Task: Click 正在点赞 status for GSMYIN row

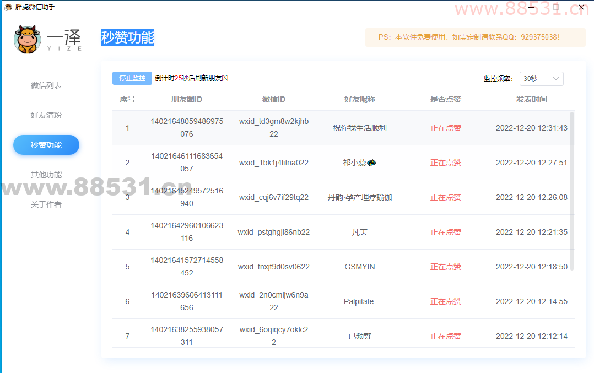Action: point(445,267)
